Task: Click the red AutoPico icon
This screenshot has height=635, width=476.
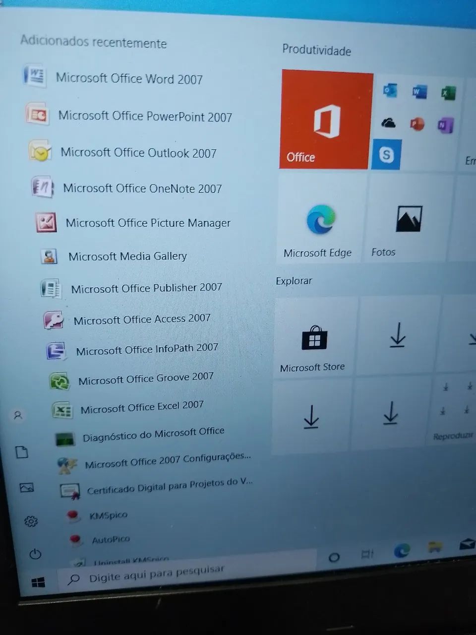Action: click(x=76, y=540)
